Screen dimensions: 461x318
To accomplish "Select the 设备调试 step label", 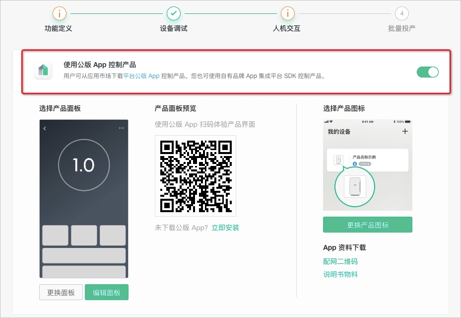I will click(x=174, y=28).
